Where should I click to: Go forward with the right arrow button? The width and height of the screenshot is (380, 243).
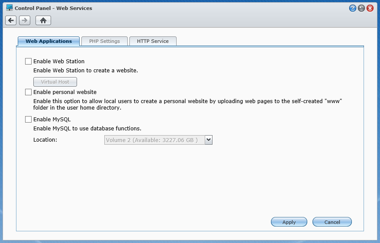click(25, 20)
